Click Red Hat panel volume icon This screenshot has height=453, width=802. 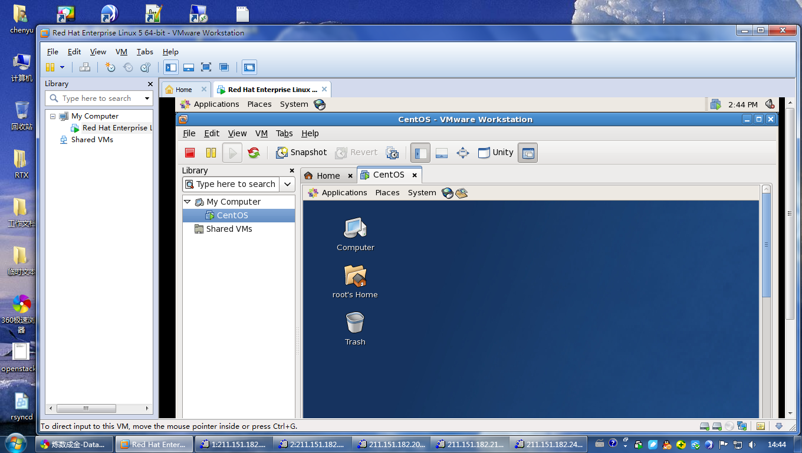pos(770,104)
